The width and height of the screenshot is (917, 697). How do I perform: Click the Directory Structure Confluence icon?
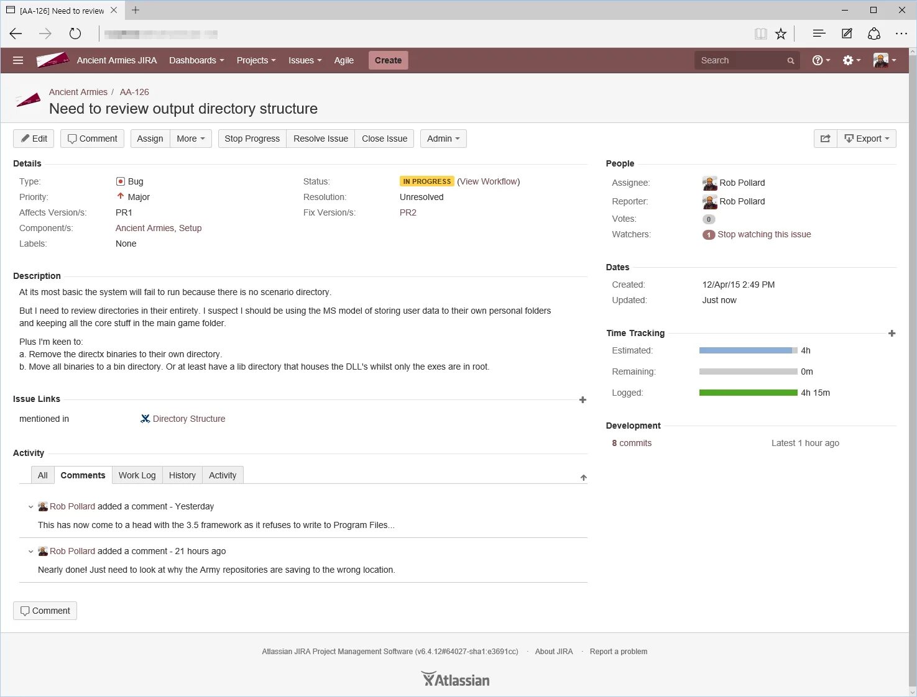pyautogui.click(x=145, y=419)
